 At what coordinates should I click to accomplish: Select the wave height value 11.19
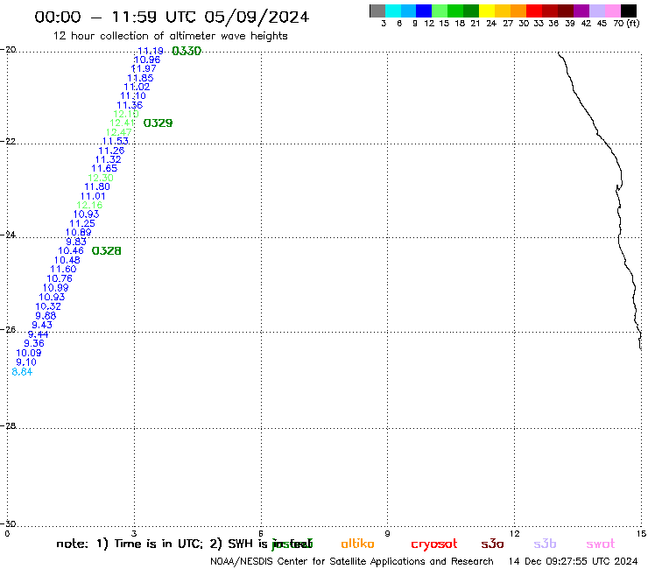151,51
